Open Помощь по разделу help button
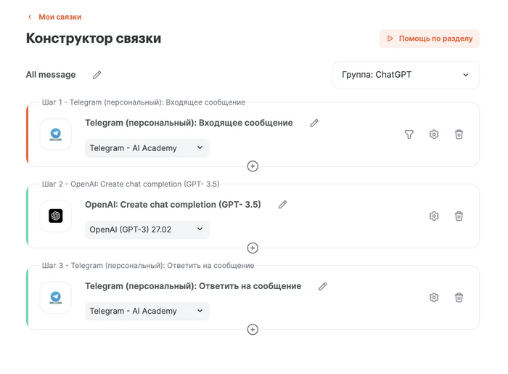Viewport: 508px width, 374px height. [x=430, y=38]
